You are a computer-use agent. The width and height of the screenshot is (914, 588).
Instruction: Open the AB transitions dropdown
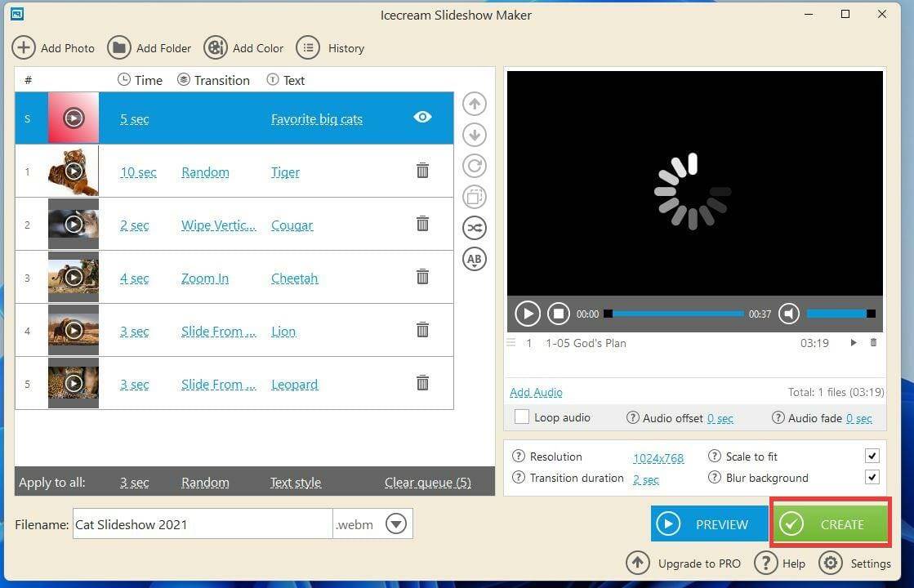(x=474, y=259)
